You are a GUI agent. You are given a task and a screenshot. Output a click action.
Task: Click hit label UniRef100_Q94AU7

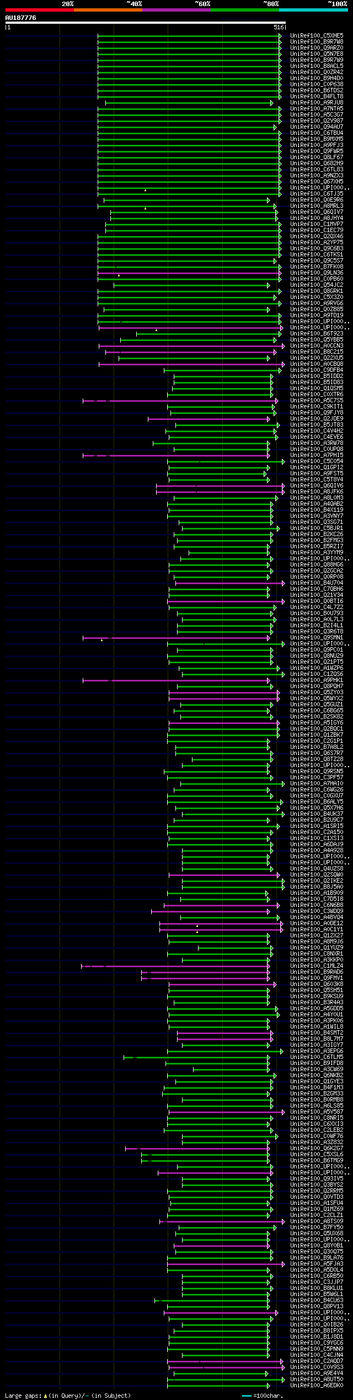[317, 127]
